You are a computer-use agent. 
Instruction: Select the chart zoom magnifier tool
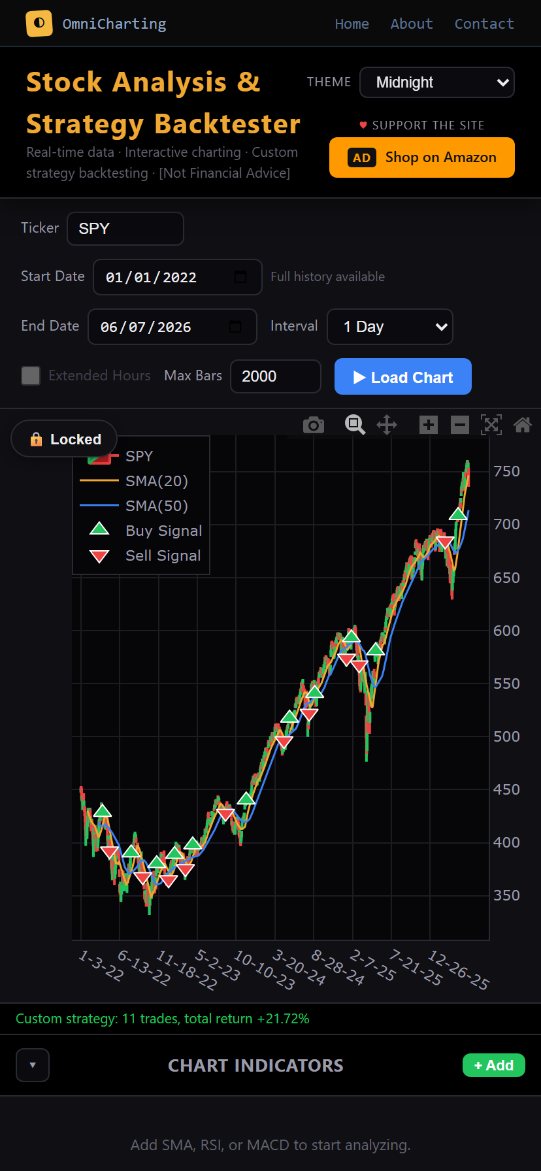(x=355, y=425)
